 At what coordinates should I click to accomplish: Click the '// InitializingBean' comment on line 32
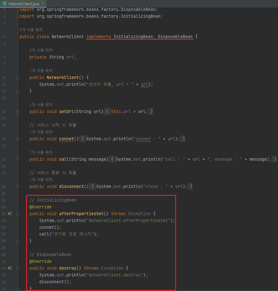[53, 200]
